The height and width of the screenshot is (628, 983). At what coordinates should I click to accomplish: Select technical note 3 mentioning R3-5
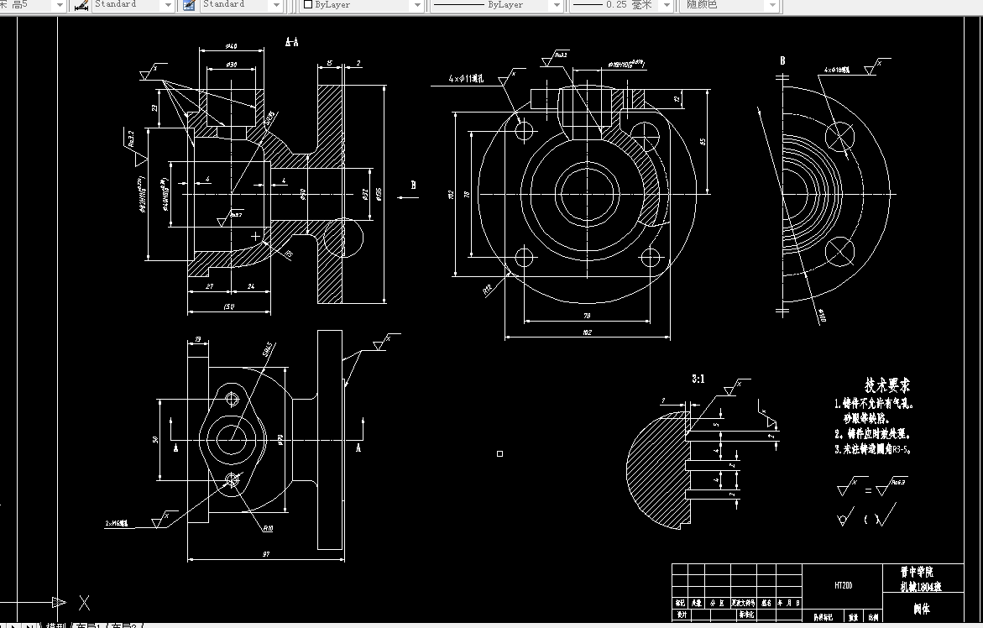point(873,449)
